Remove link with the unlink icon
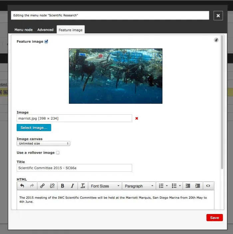This screenshot has height=234, width=233. (x=52, y=186)
